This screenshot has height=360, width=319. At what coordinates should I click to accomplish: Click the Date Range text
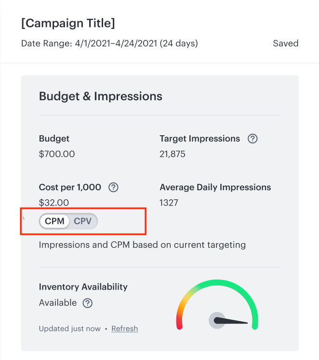point(109,43)
